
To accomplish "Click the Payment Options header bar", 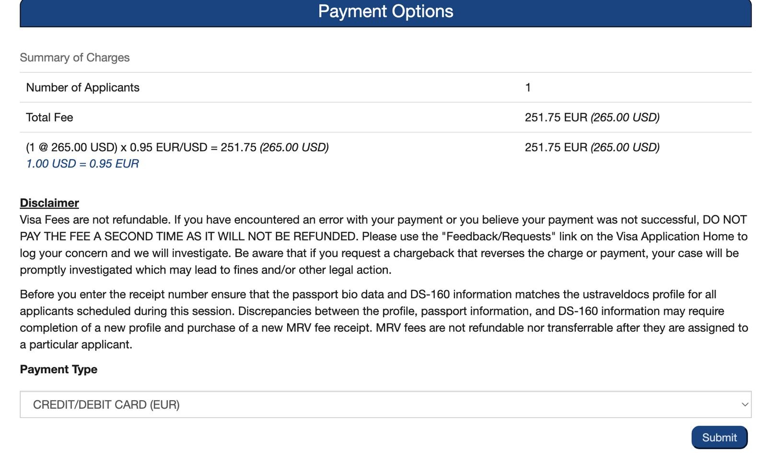I will point(385,12).
